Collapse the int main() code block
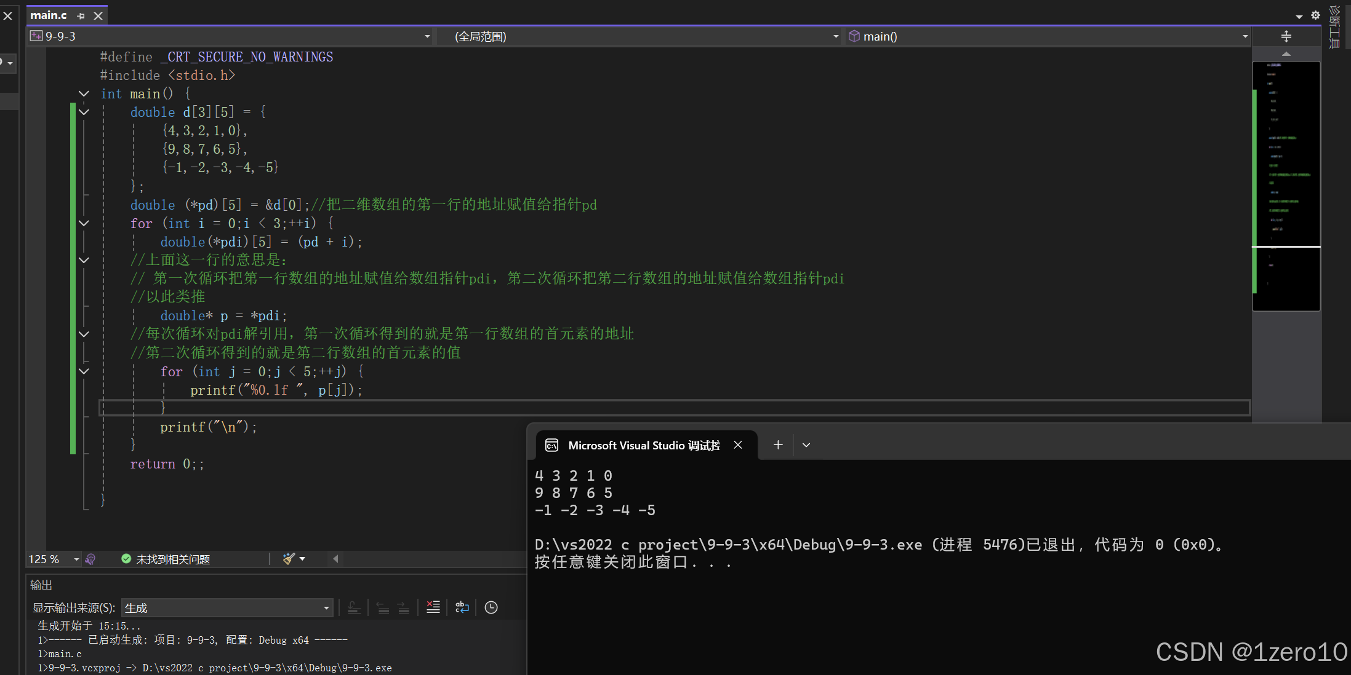 point(84,93)
